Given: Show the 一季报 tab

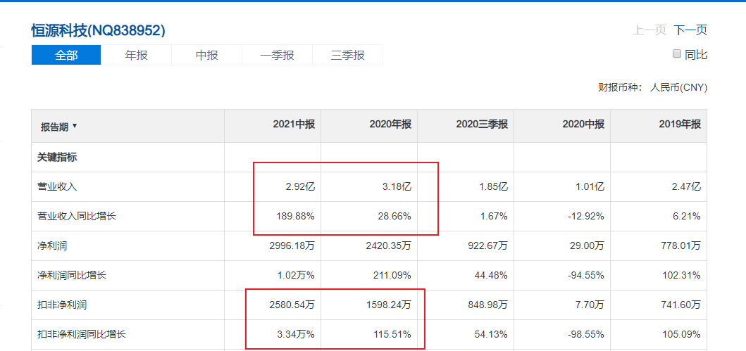Looking at the screenshot, I should click(277, 55).
